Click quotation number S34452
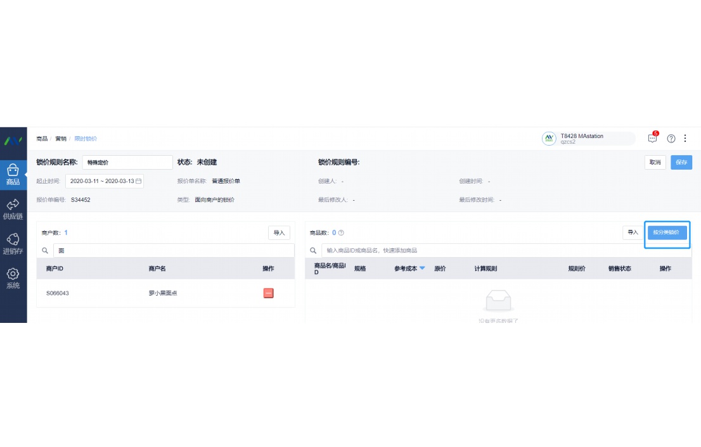Viewport: 701px width, 447px height. [x=80, y=199]
